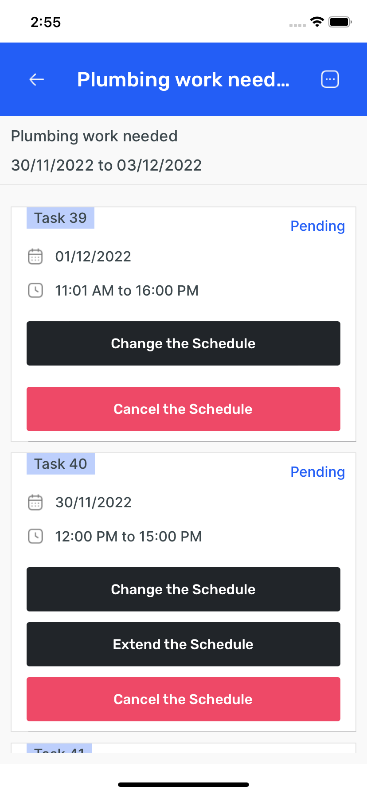Cancel the Schedule for Task 40
The image size is (367, 794).
[183, 699]
